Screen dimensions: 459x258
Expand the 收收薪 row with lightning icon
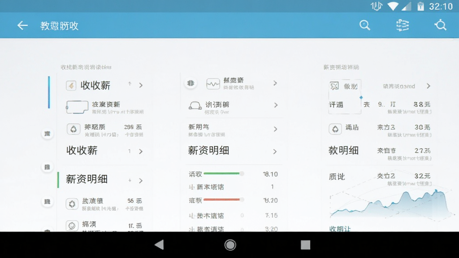coord(141,85)
